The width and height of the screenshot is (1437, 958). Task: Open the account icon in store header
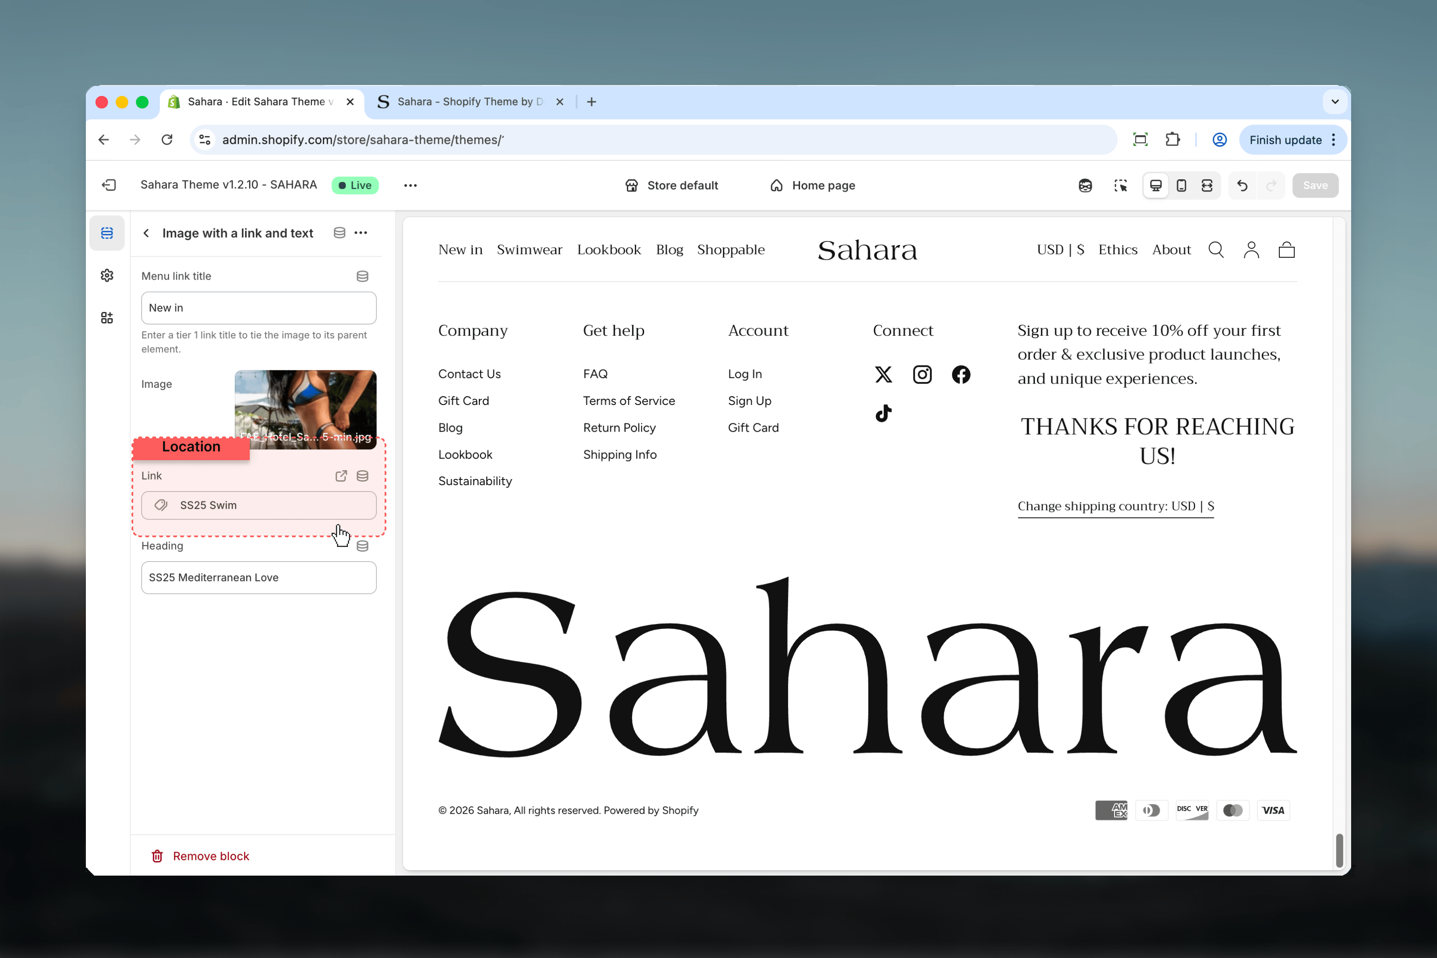pyautogui.click(x=1251, y=250)
